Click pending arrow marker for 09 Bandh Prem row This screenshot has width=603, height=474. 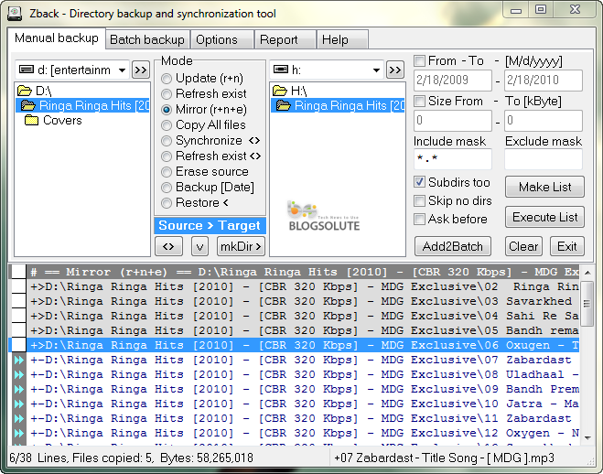[19, 389]
